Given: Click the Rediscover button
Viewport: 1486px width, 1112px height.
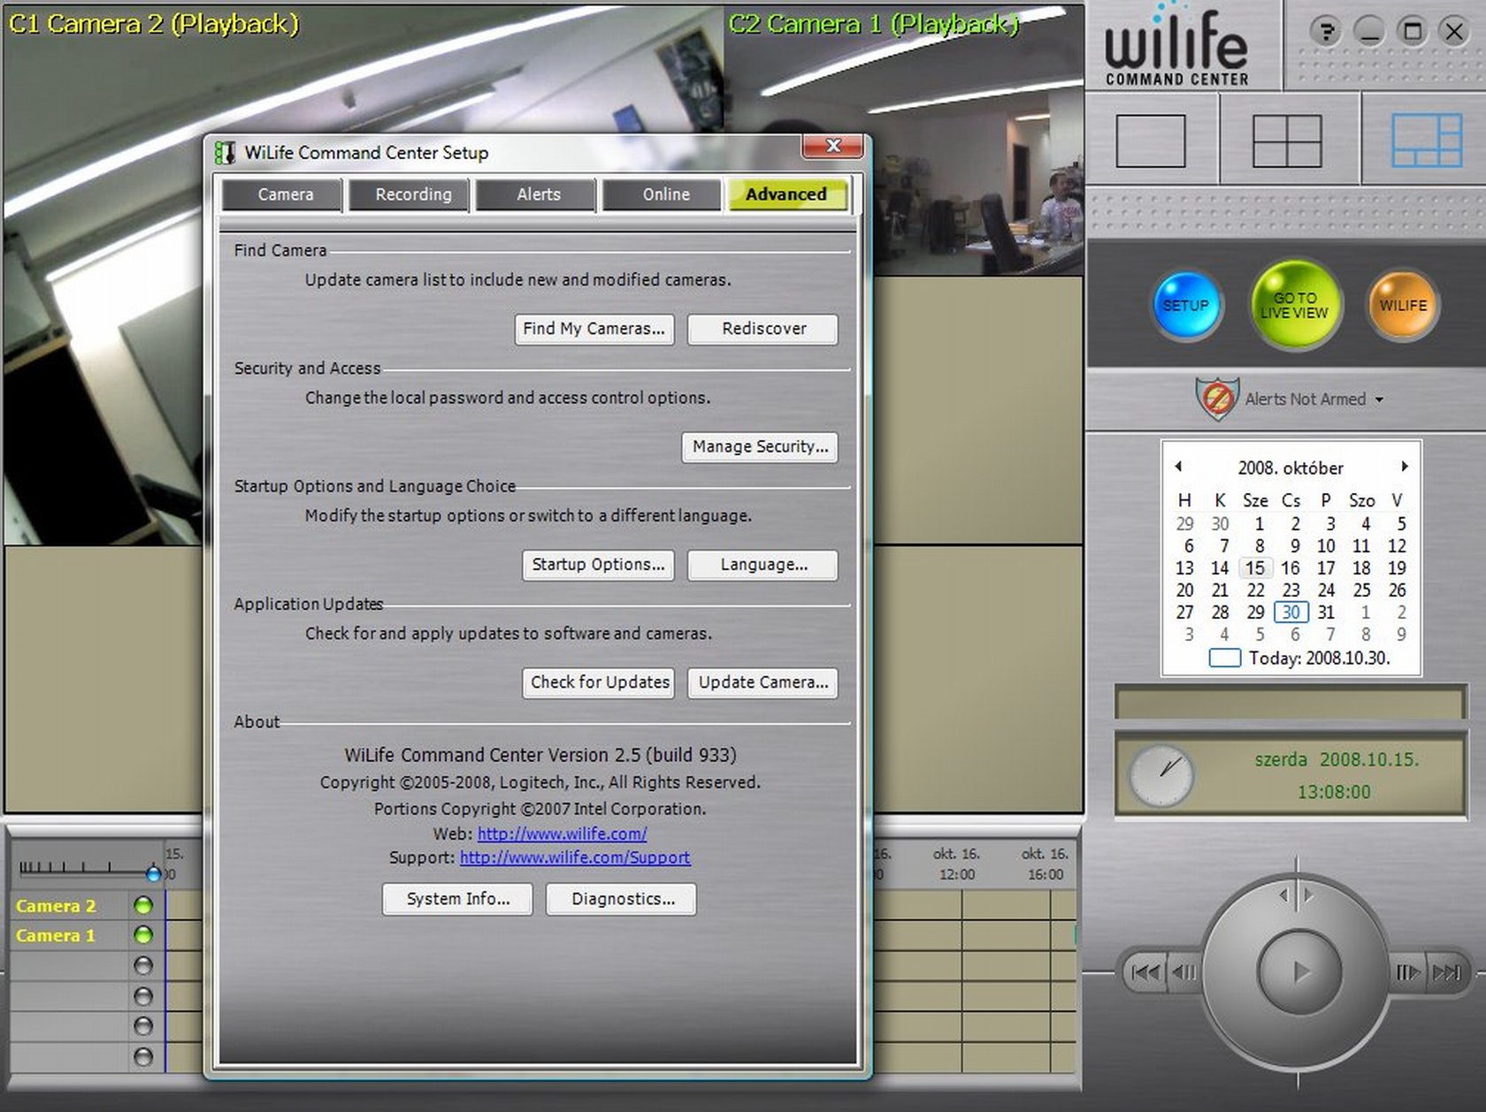Looking at the screenshot, I should point(763,329).
